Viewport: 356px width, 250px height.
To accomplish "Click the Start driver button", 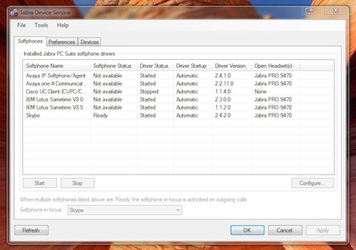I will click(40, 183).
